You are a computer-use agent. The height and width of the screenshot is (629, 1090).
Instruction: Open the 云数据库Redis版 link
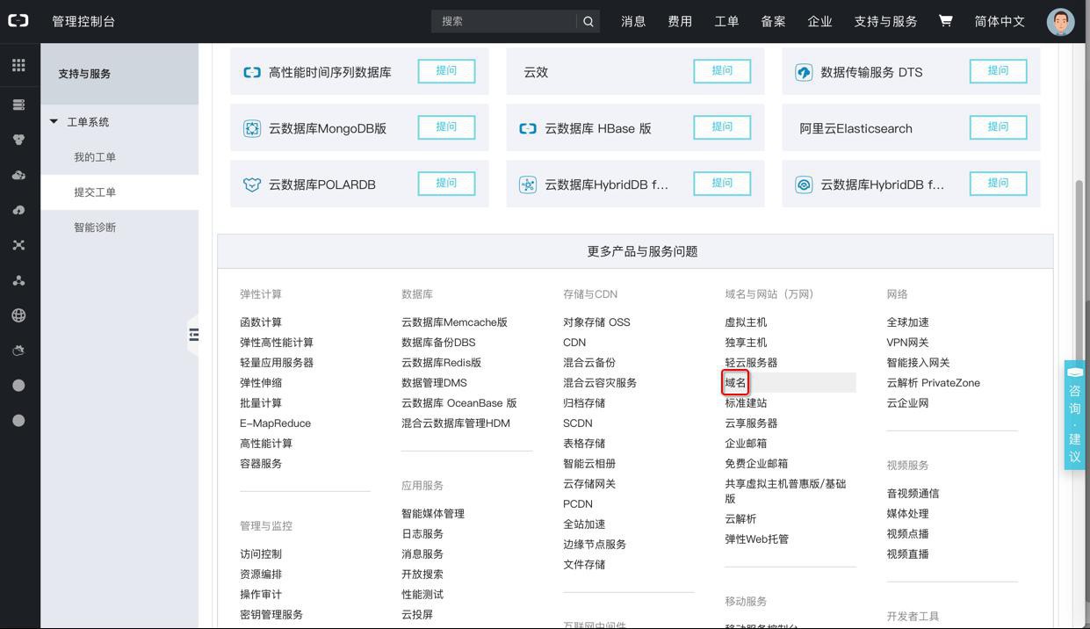pyautogui.click(x=441, y=363)
